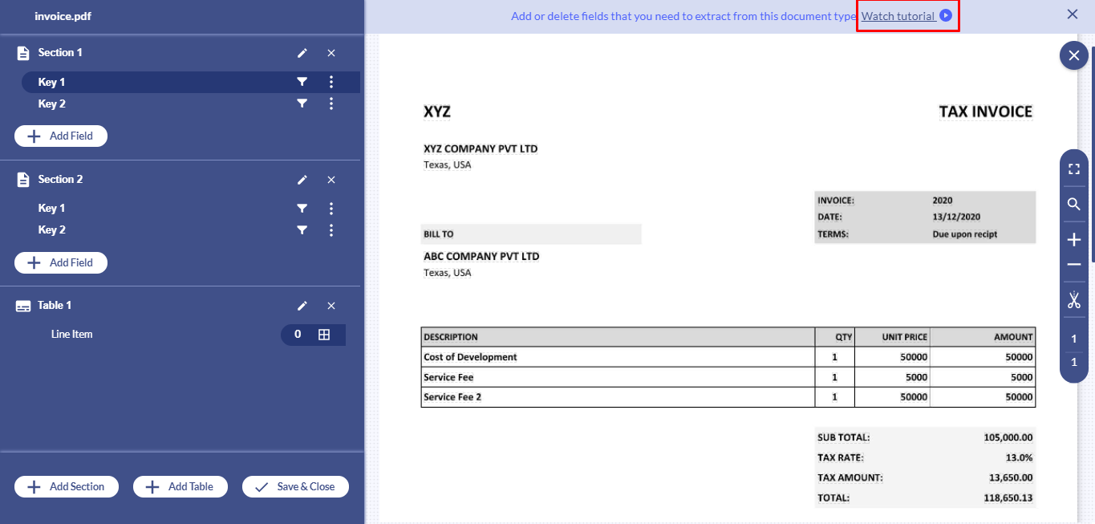Zoom out of the document
The height and width of the screenshot is (524, 1095).
1074,265
